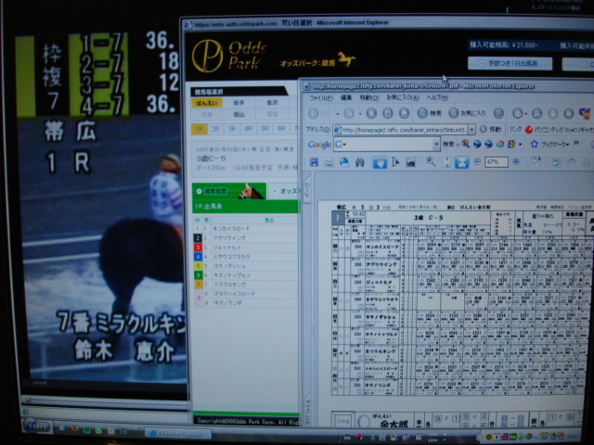Click horse name ミラクルキング in entry list

click(x=229, y=285)
